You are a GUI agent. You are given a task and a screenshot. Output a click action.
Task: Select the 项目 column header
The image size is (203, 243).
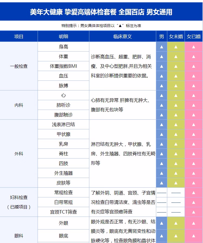(19, 36)
